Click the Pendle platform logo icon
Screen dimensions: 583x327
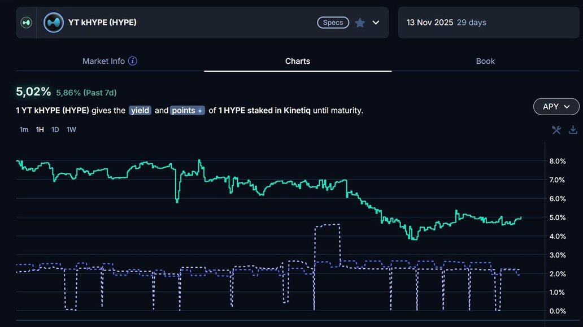point(26,23)
